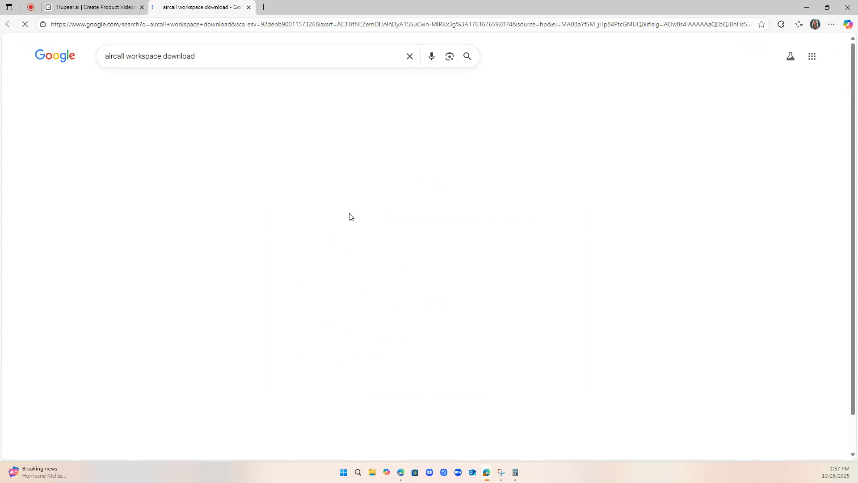Activate voice search microphone
This screenshot has height=483, width=858.
[x=431, y=56]
